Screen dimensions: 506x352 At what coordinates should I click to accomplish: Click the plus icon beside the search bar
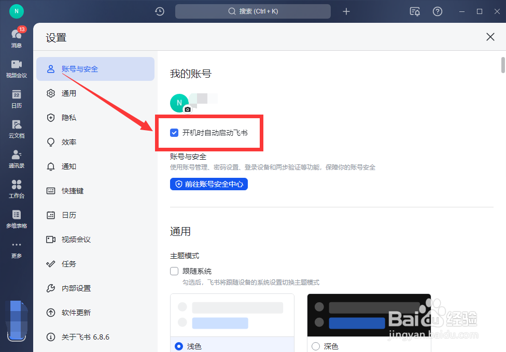coord(346,11)
